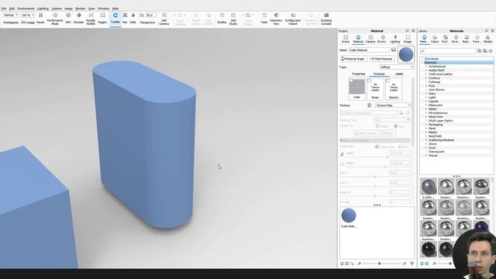Switch Project panel to Scene tab

(x=346, y=40)
